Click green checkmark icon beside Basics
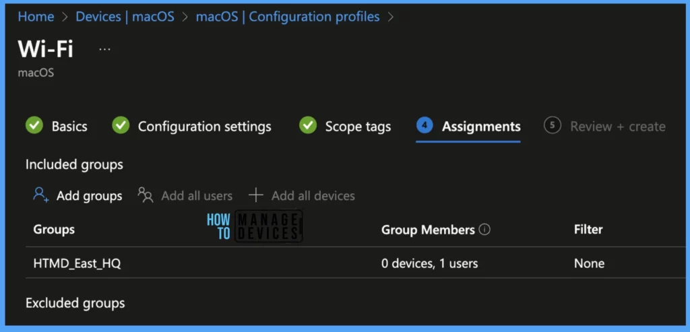This screenshot has width=690, height=332. pyautogui.click(x=34, y=126)
